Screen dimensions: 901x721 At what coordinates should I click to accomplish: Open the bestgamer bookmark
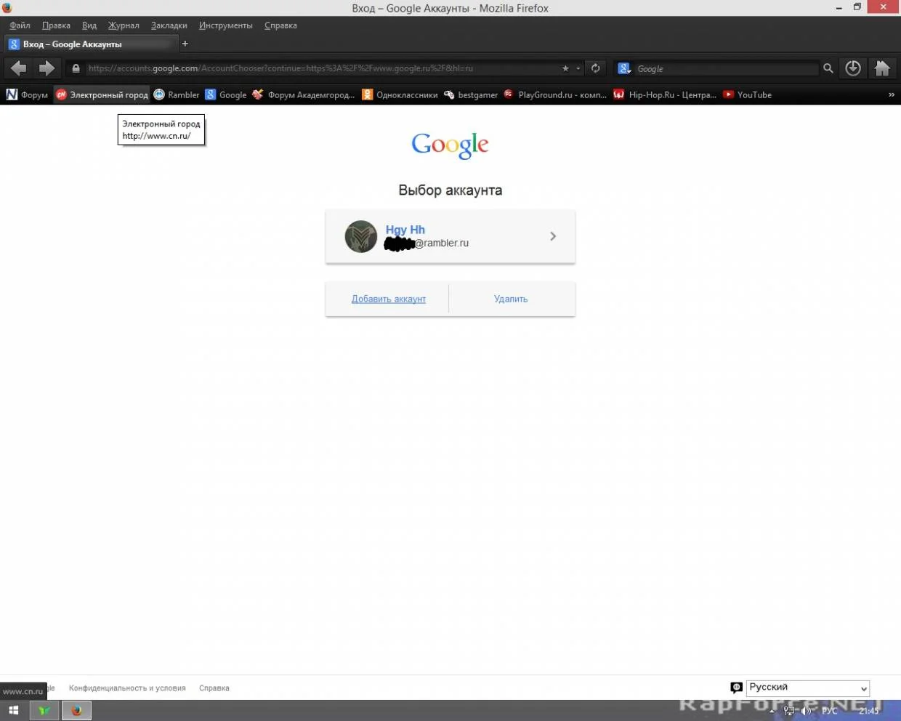pyautogui.click(x=471, y=94)
